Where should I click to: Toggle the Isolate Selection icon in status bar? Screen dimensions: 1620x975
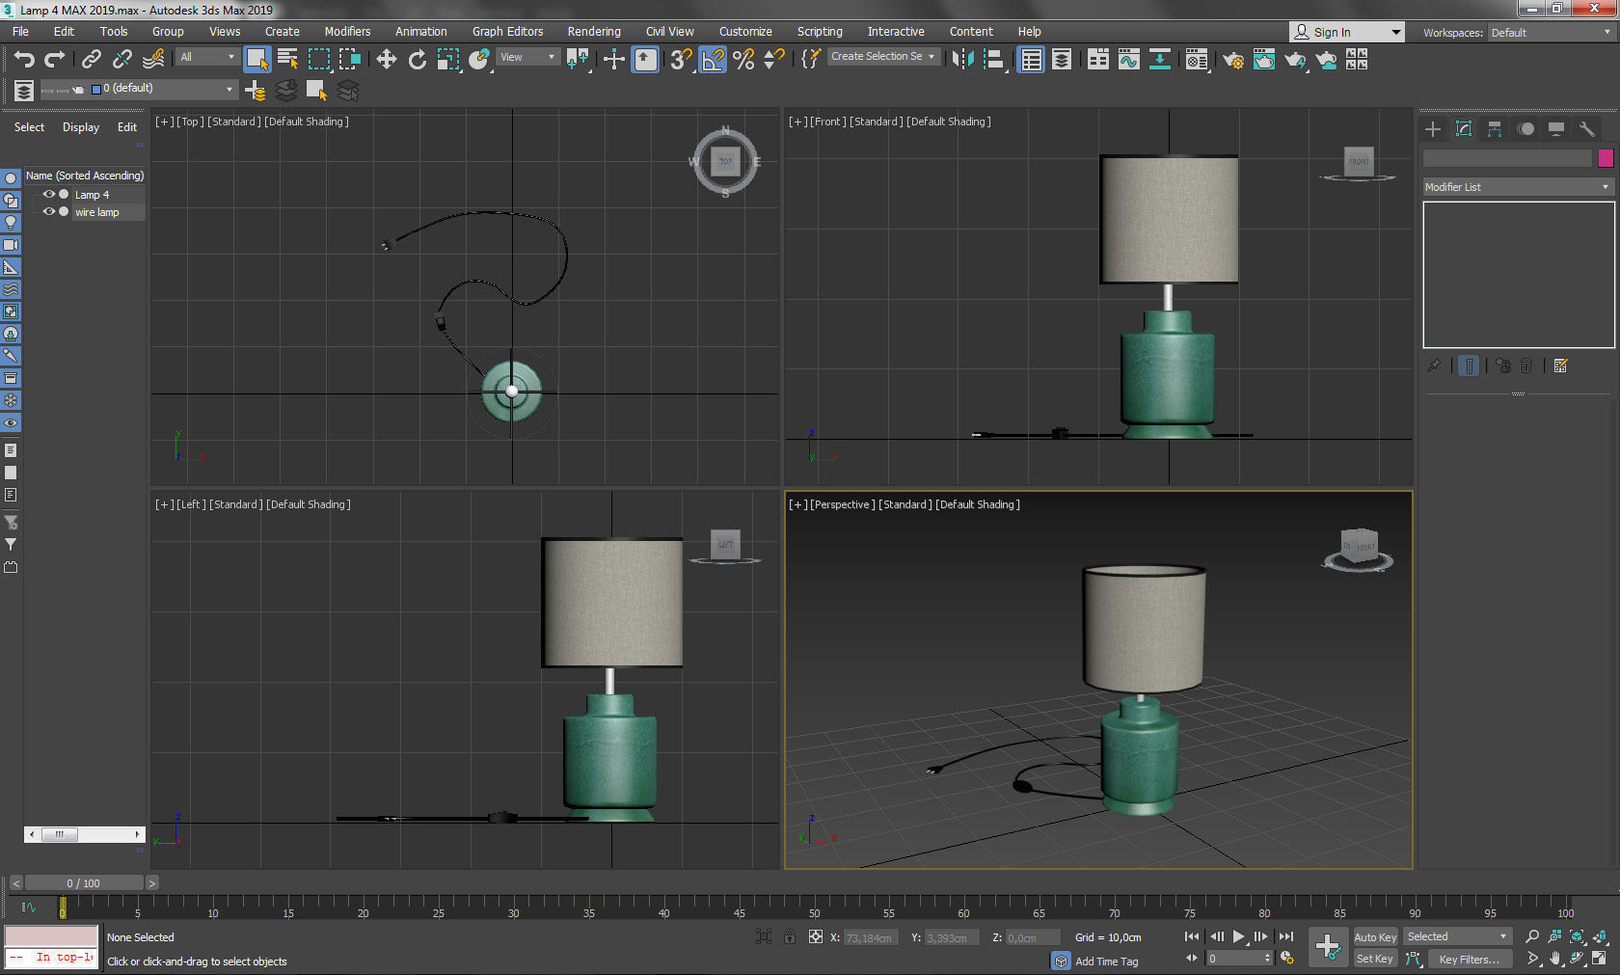tap(764, 936)
